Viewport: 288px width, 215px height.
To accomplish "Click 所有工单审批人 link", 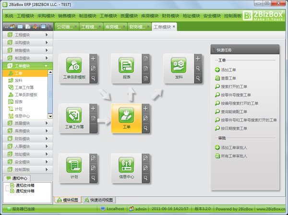I will [231, 156].
